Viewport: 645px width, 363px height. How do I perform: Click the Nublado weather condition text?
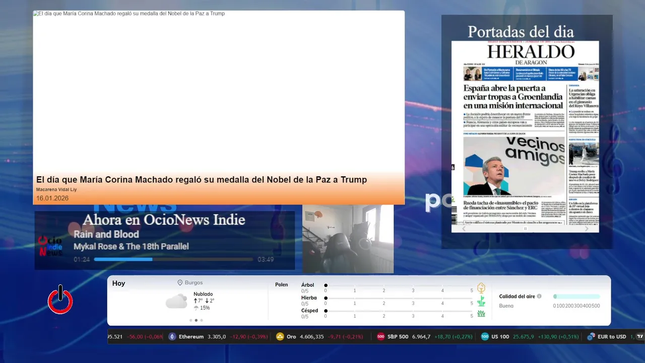[203, 294]
